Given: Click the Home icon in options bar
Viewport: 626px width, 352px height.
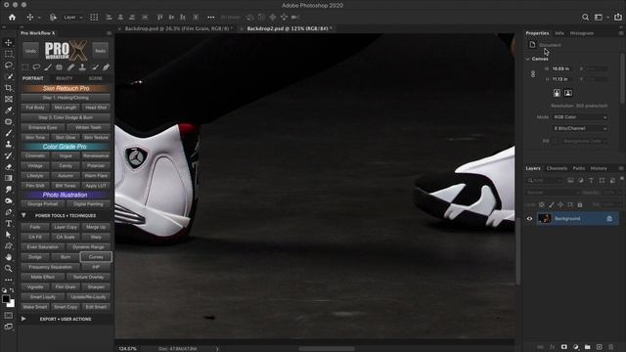Looking at the screenshot, I should pyautogui.click(x=12, y=18).
